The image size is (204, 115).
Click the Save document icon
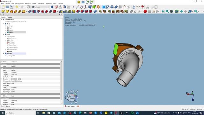pyautogui.click(x=11, y=7)
